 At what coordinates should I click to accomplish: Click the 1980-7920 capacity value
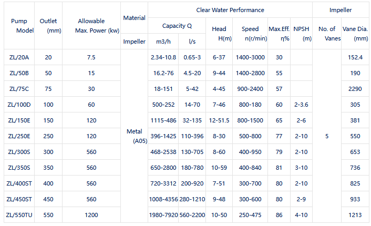162,215
